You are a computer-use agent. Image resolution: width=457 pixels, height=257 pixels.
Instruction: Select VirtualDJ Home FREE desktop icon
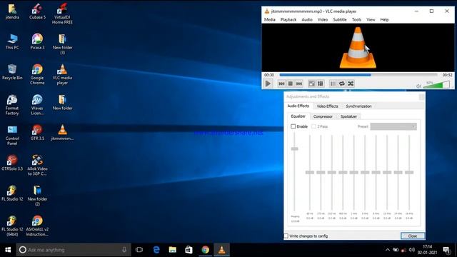(62, 14)
